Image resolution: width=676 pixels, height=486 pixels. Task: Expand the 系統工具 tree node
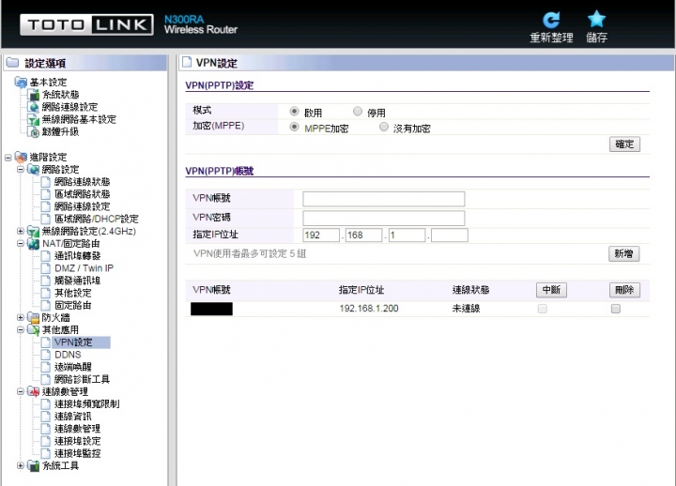coord(21,465)
